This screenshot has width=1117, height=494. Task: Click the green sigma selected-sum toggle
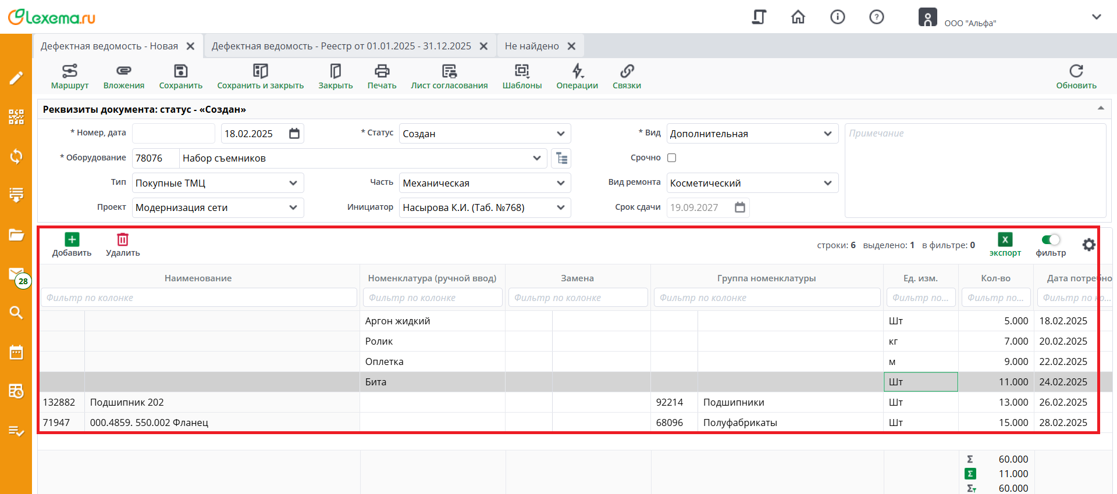click(x=970, y=474)
